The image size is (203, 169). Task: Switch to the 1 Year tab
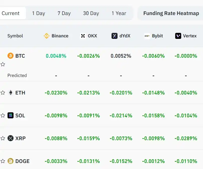[x=119, y=13]
